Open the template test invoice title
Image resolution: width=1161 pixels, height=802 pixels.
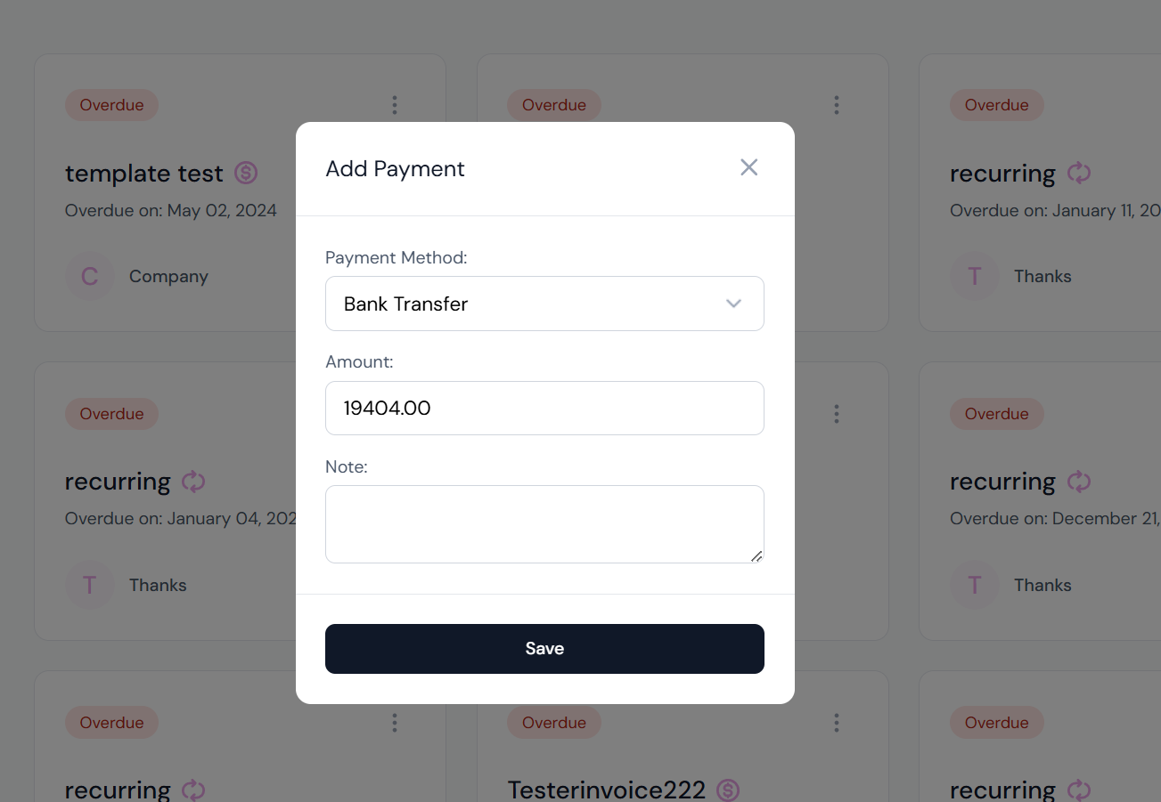[x=143, y=174]
